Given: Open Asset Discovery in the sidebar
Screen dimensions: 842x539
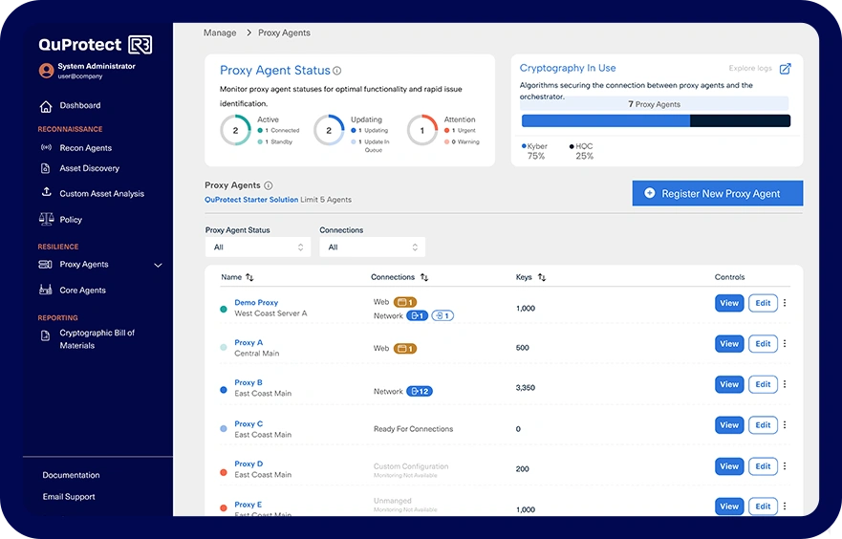Looking at the screenshot, I should (x=89, y=168).
